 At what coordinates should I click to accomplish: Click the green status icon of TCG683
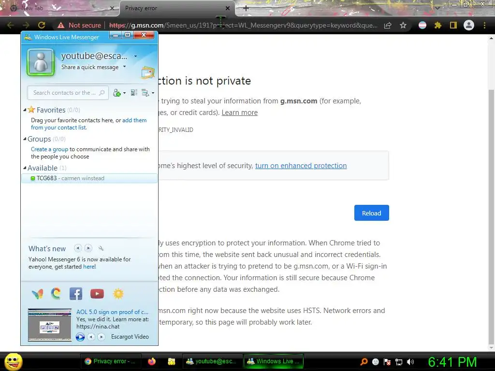[33, 178]
